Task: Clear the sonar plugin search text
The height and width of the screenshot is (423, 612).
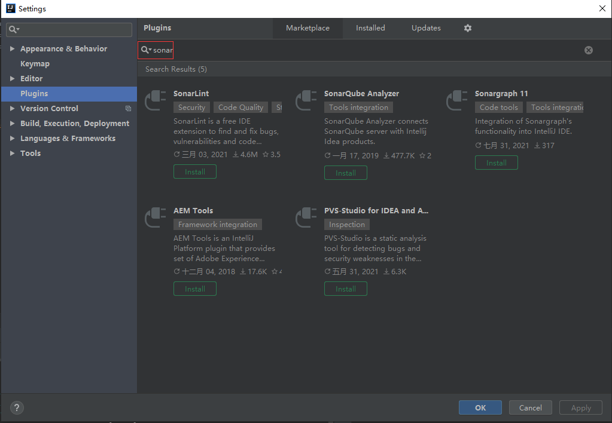Action: (x=589, y=50)
